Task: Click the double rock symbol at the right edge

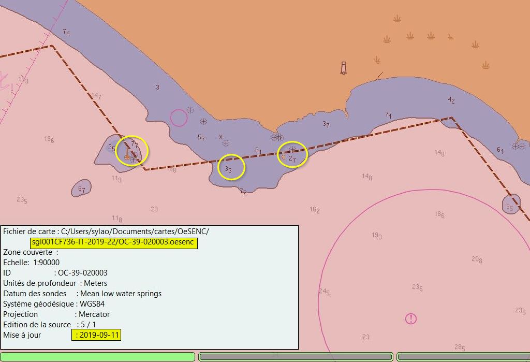Action: (516, 146)
